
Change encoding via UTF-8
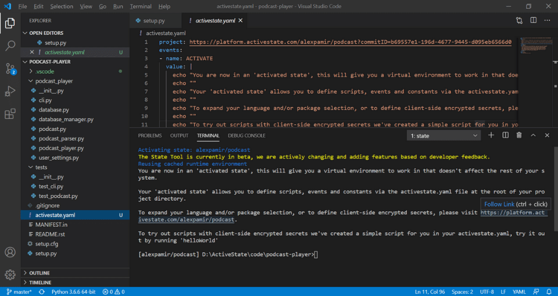pos(487,292)
